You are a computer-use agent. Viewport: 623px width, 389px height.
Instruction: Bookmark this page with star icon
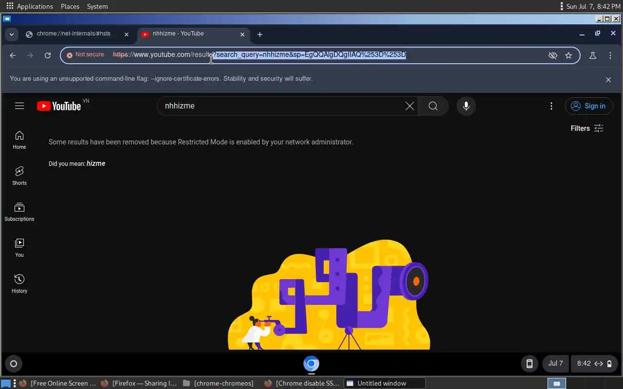point(568,55)
